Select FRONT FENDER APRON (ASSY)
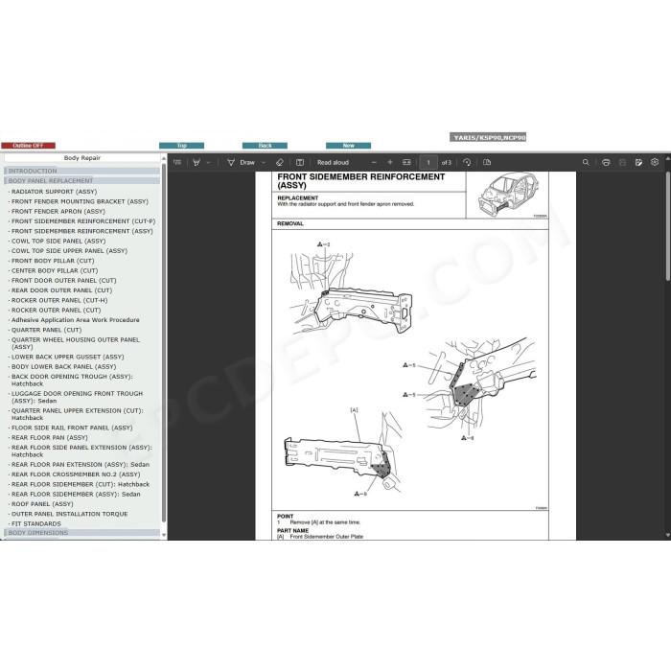671x671 pixels. (58, 212)
